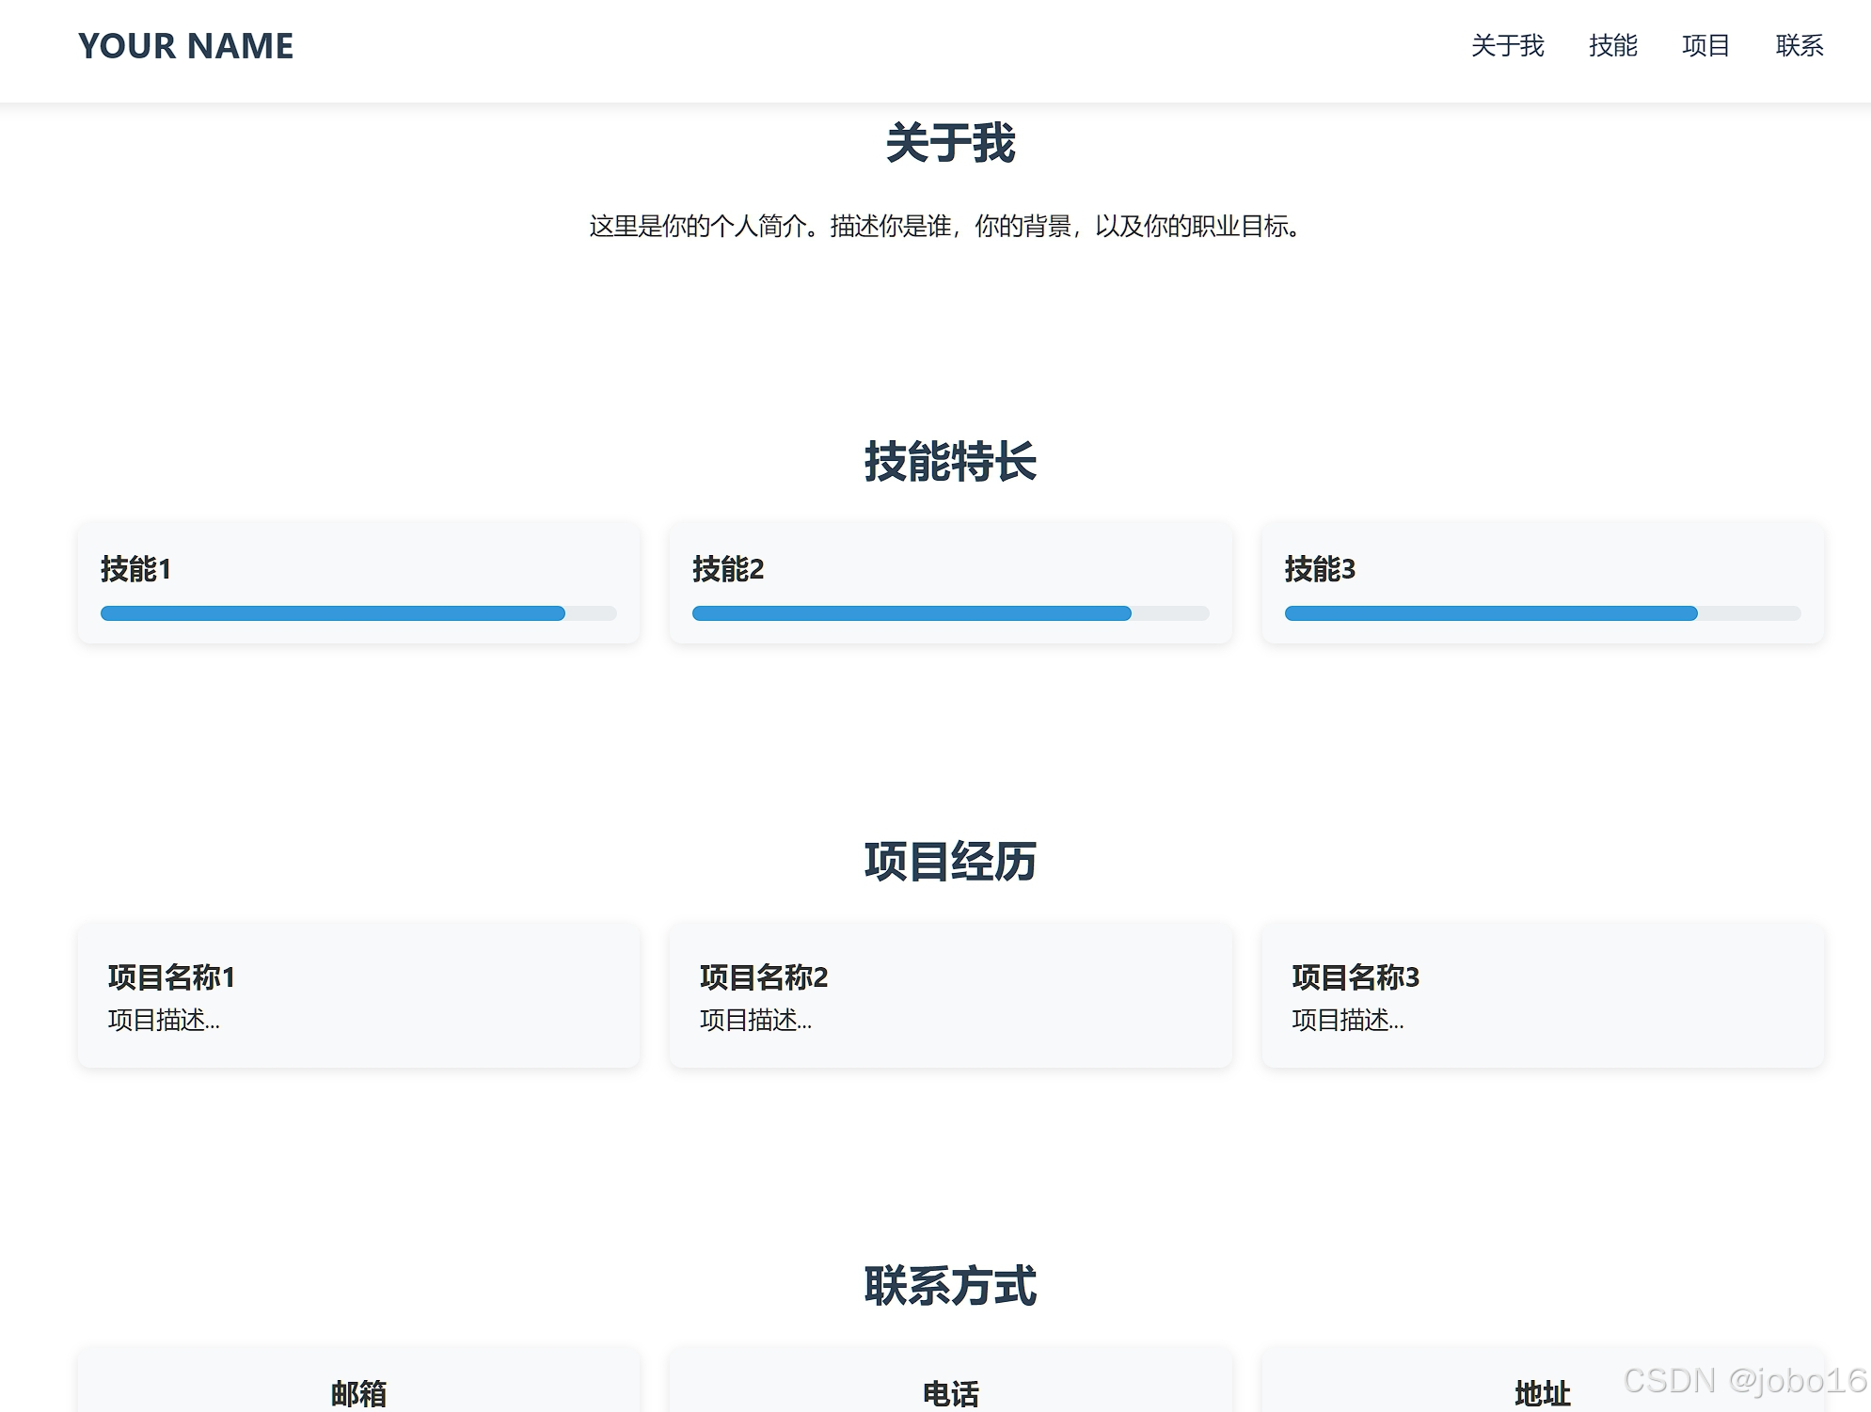Screen dimensions: 1871x1412
Task: Select the 技能3 card label
Action: (x=1319, y=569)
